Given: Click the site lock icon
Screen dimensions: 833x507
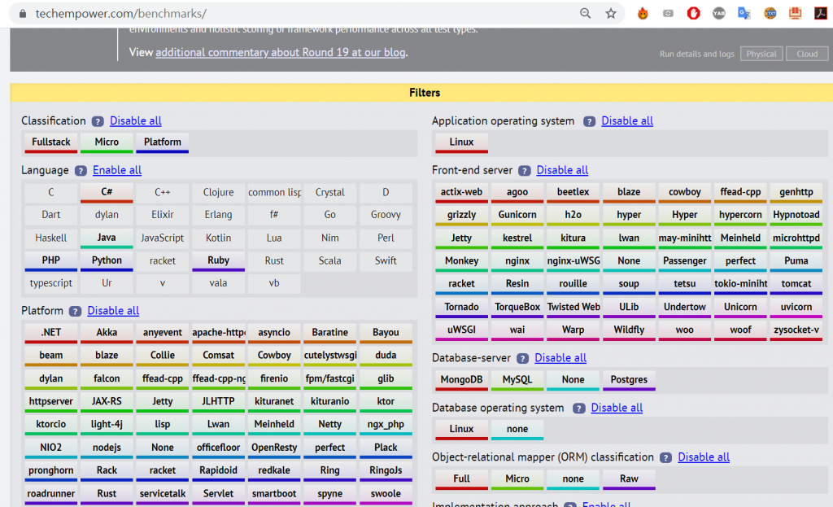Looking at the screenshot, I should pos(22,13).
